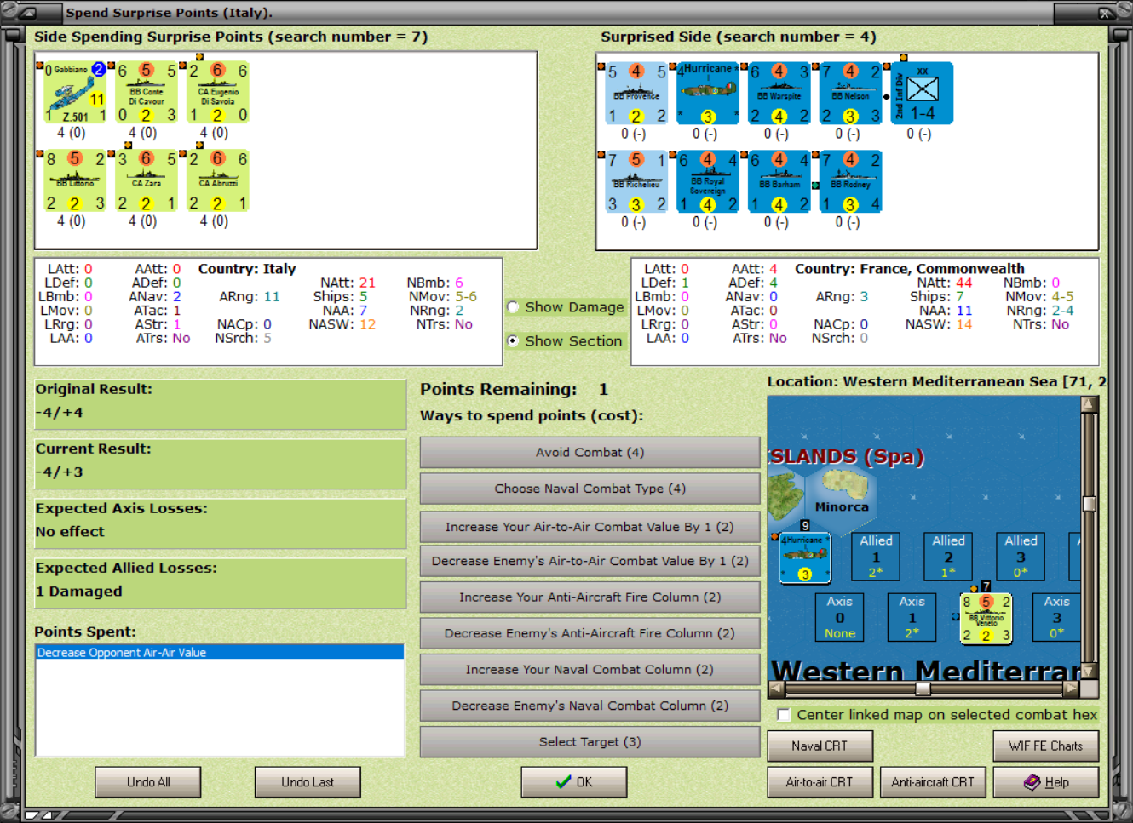Click the Undo All button
This screenshot has height=823, width=1133.
pos(148,782)
